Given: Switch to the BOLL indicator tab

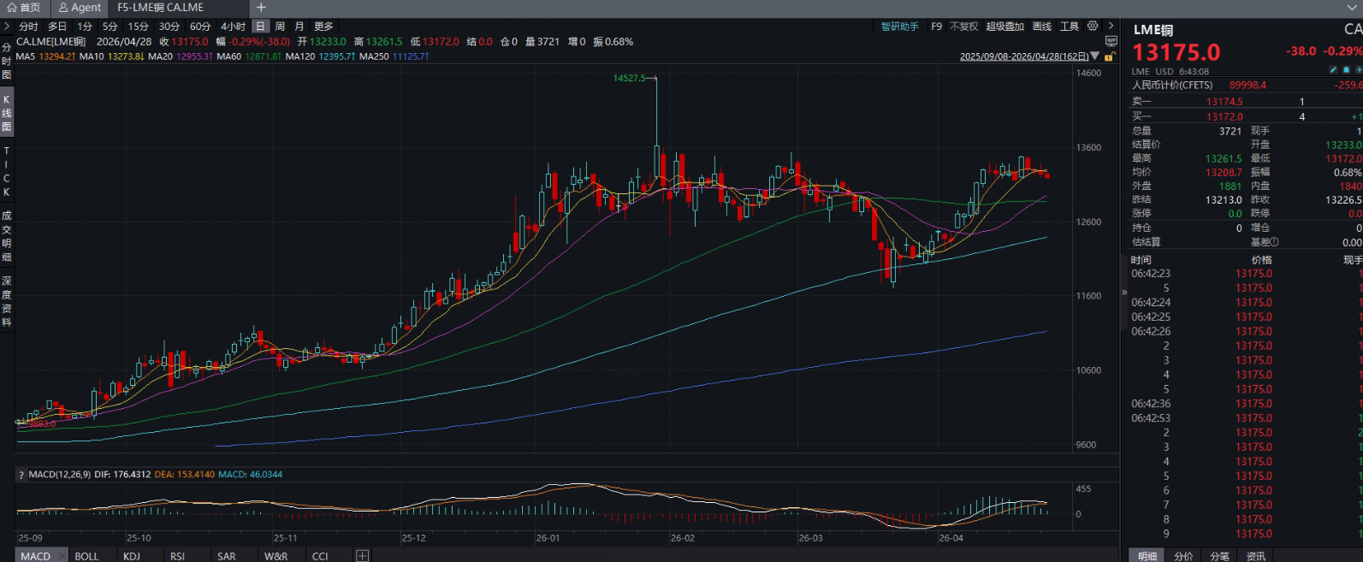Looking at the screenshot, I should (86, 556).
